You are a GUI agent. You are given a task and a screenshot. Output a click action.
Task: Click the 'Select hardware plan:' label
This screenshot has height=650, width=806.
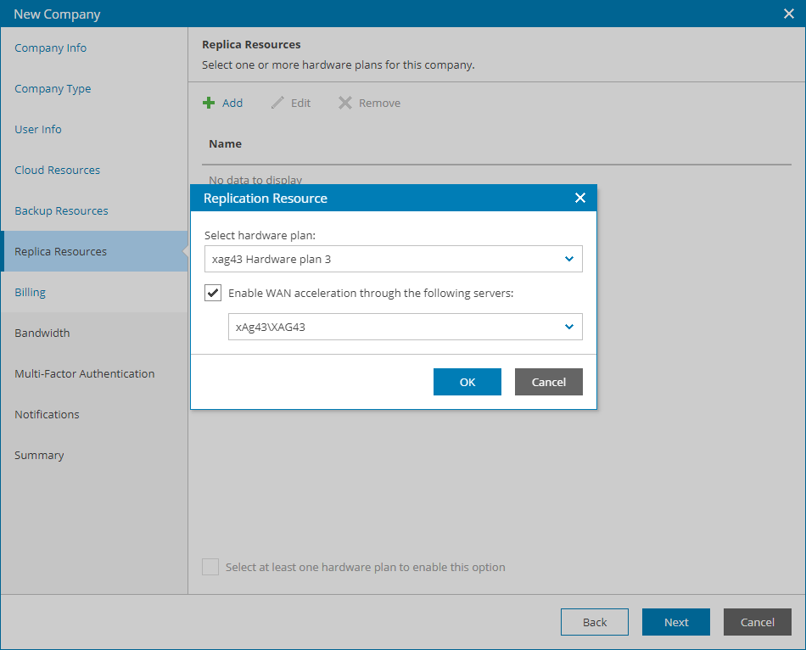[260, 235]
